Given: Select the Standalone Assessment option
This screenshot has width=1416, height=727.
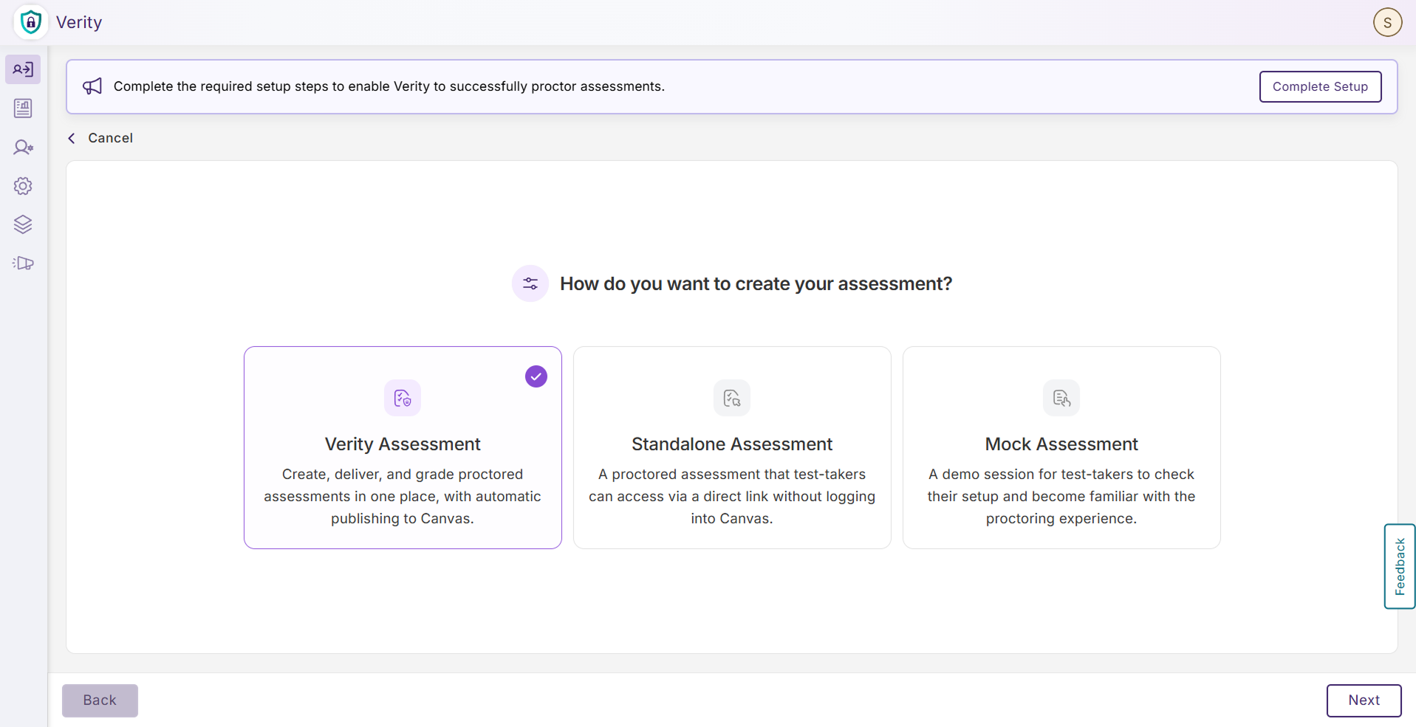Looking at the screenshot, I should [x=732, y=447].
